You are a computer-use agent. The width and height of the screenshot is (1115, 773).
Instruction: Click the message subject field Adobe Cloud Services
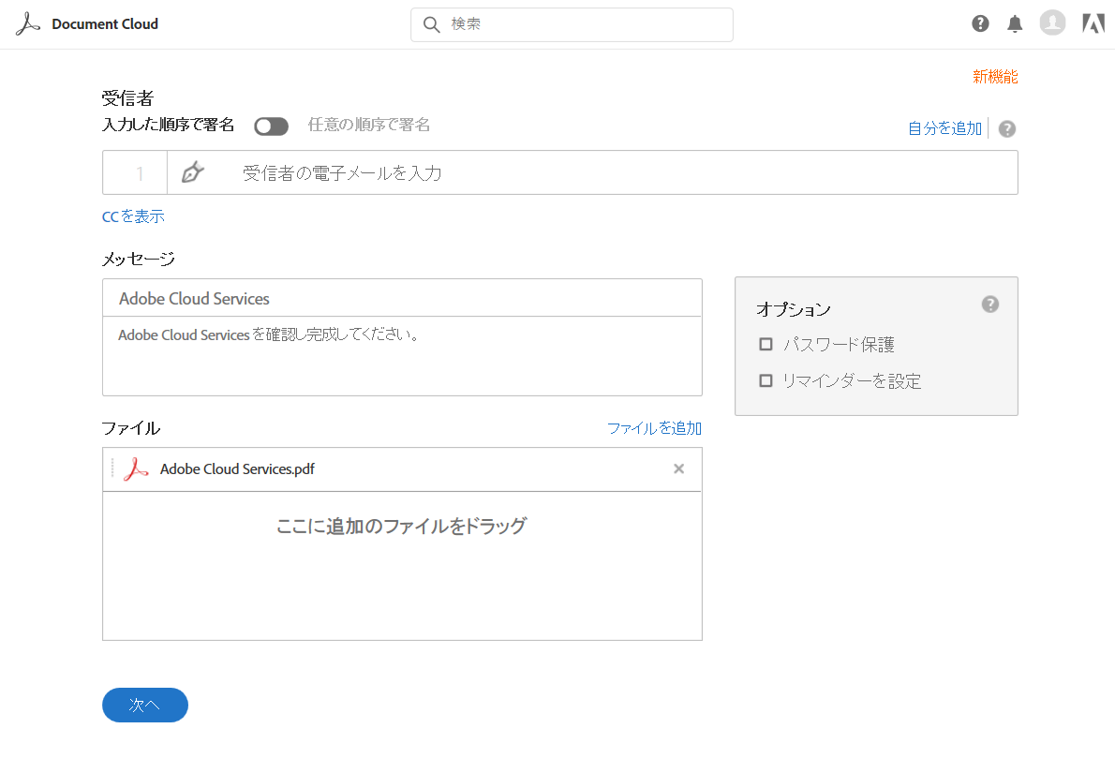coord(403,298)
